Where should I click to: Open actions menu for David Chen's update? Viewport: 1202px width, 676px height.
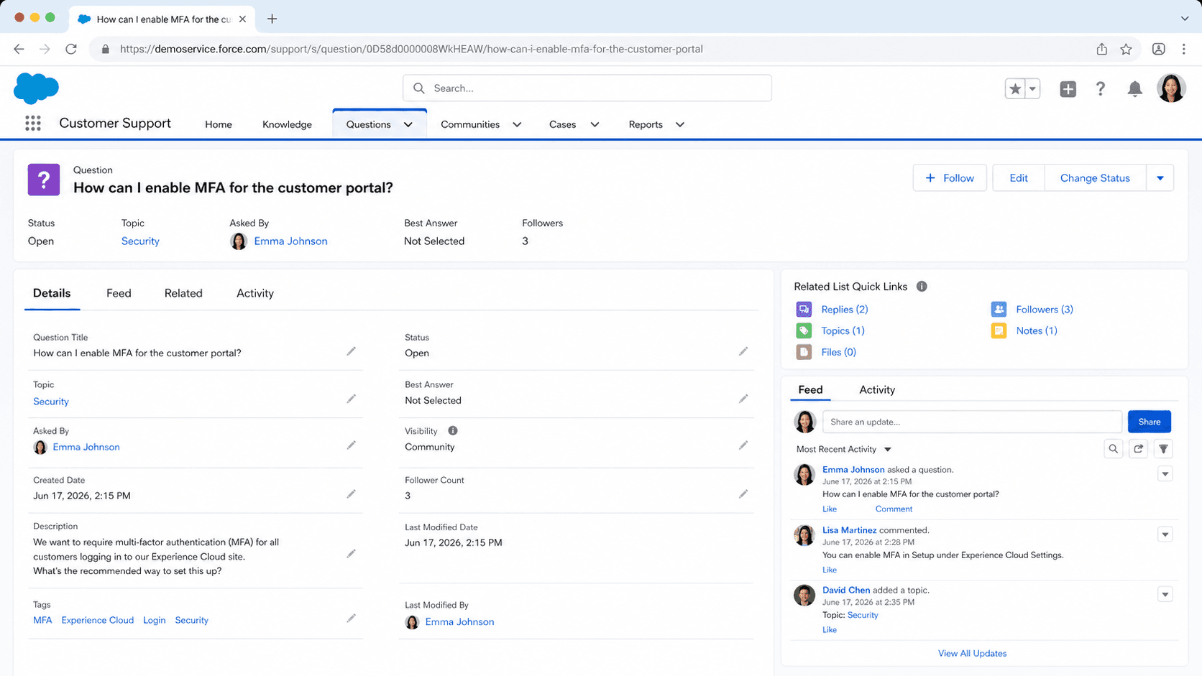tap(1165, 595)
